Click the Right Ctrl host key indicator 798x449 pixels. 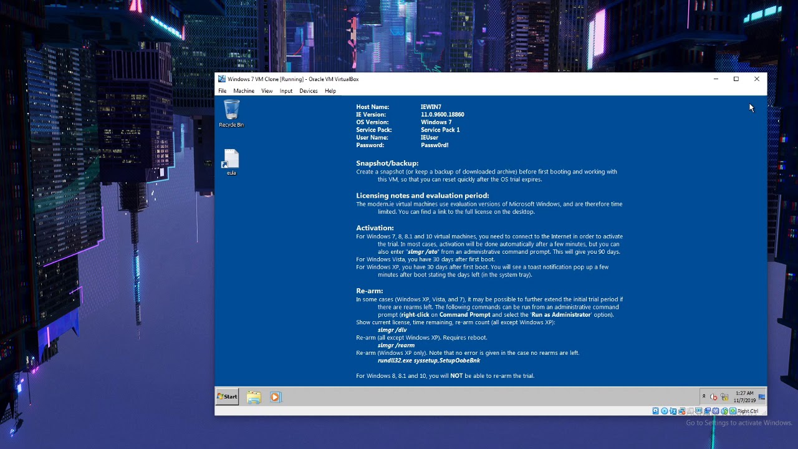(748, 411)
